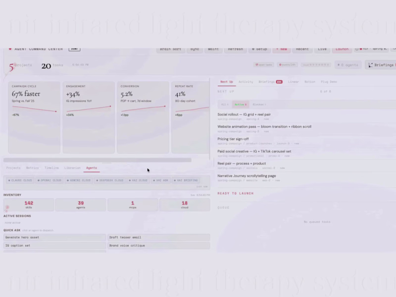Open the Briefings tab with badge
This screenshot has height=297, width=396.
(270, 82)
